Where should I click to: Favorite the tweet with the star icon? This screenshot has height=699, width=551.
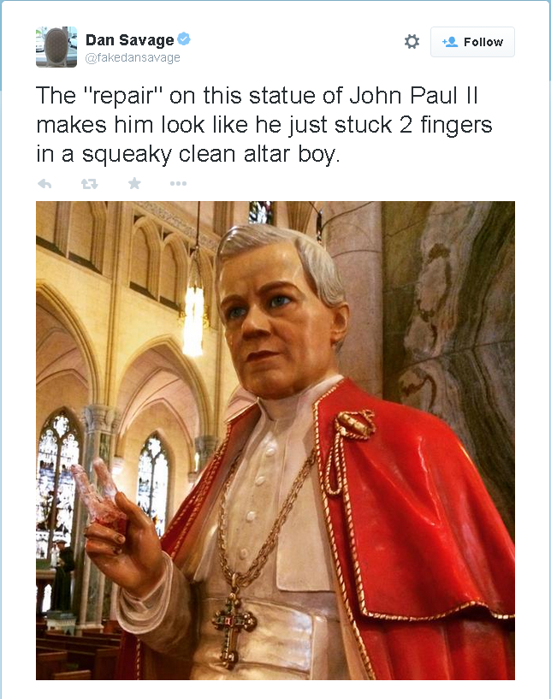(134, 183)
